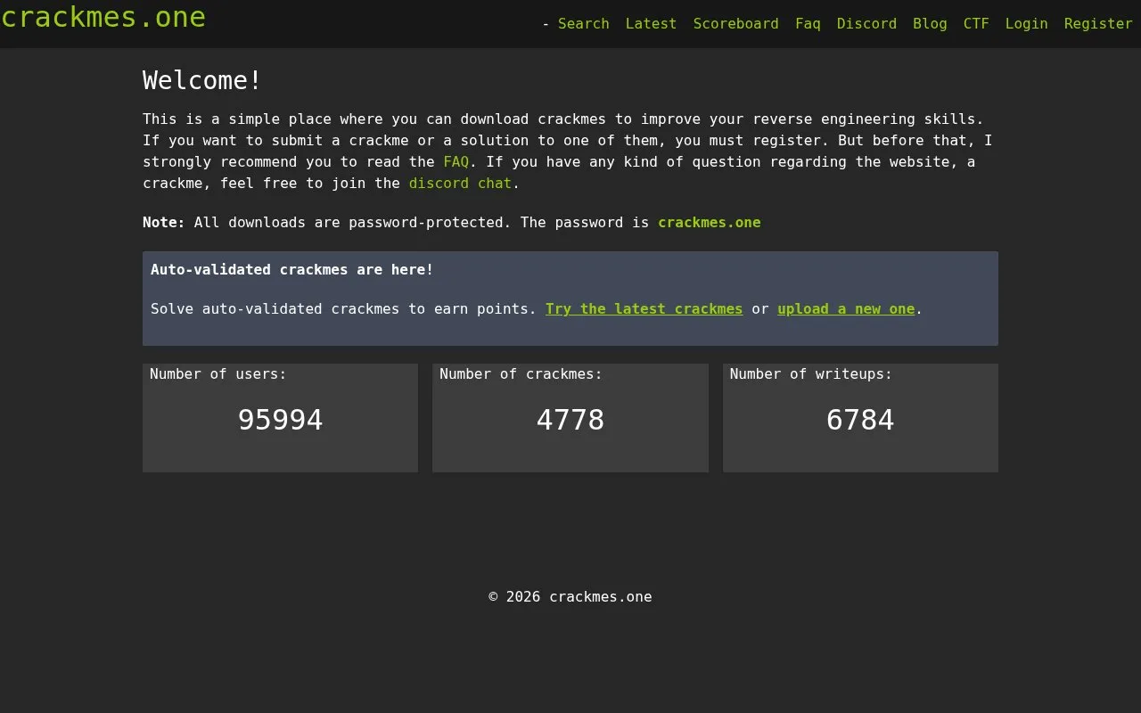Open Search in the navigation bar

point(584,23)
